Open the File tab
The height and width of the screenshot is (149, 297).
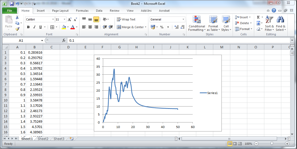10,11
